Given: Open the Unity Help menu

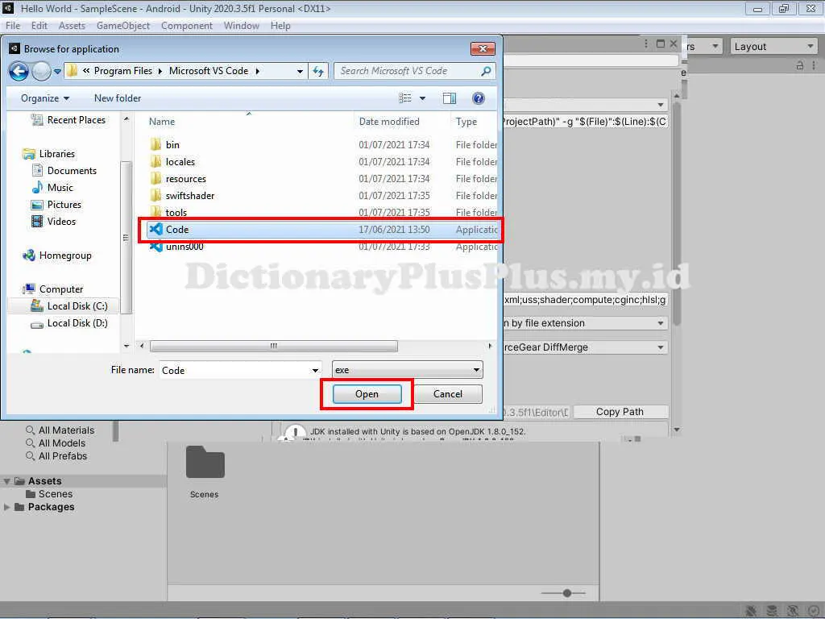Looking at the screenshot, I should click(280, 26).
